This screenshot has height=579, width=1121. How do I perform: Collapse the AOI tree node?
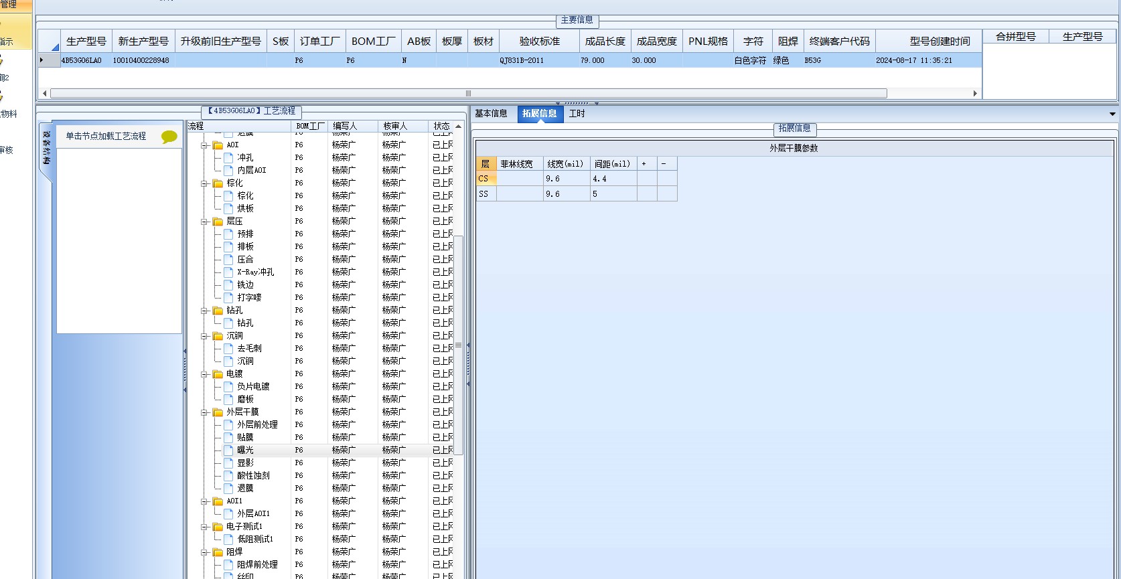coord(204,145)
